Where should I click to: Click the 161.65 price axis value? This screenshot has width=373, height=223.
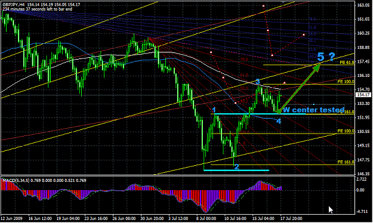click(363, 19)
